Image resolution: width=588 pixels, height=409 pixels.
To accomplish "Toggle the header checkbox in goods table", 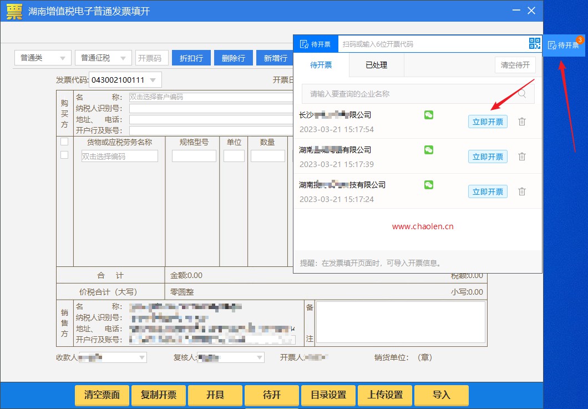I will pos(64,142).
